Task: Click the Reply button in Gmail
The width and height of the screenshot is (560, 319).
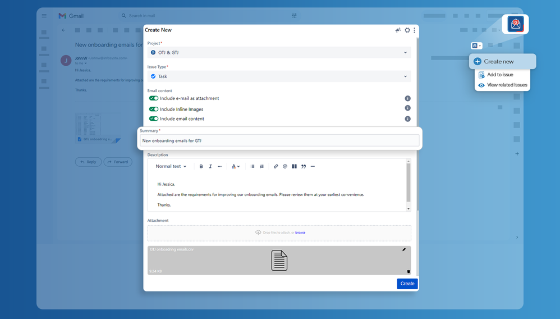Action: [88, 162]
